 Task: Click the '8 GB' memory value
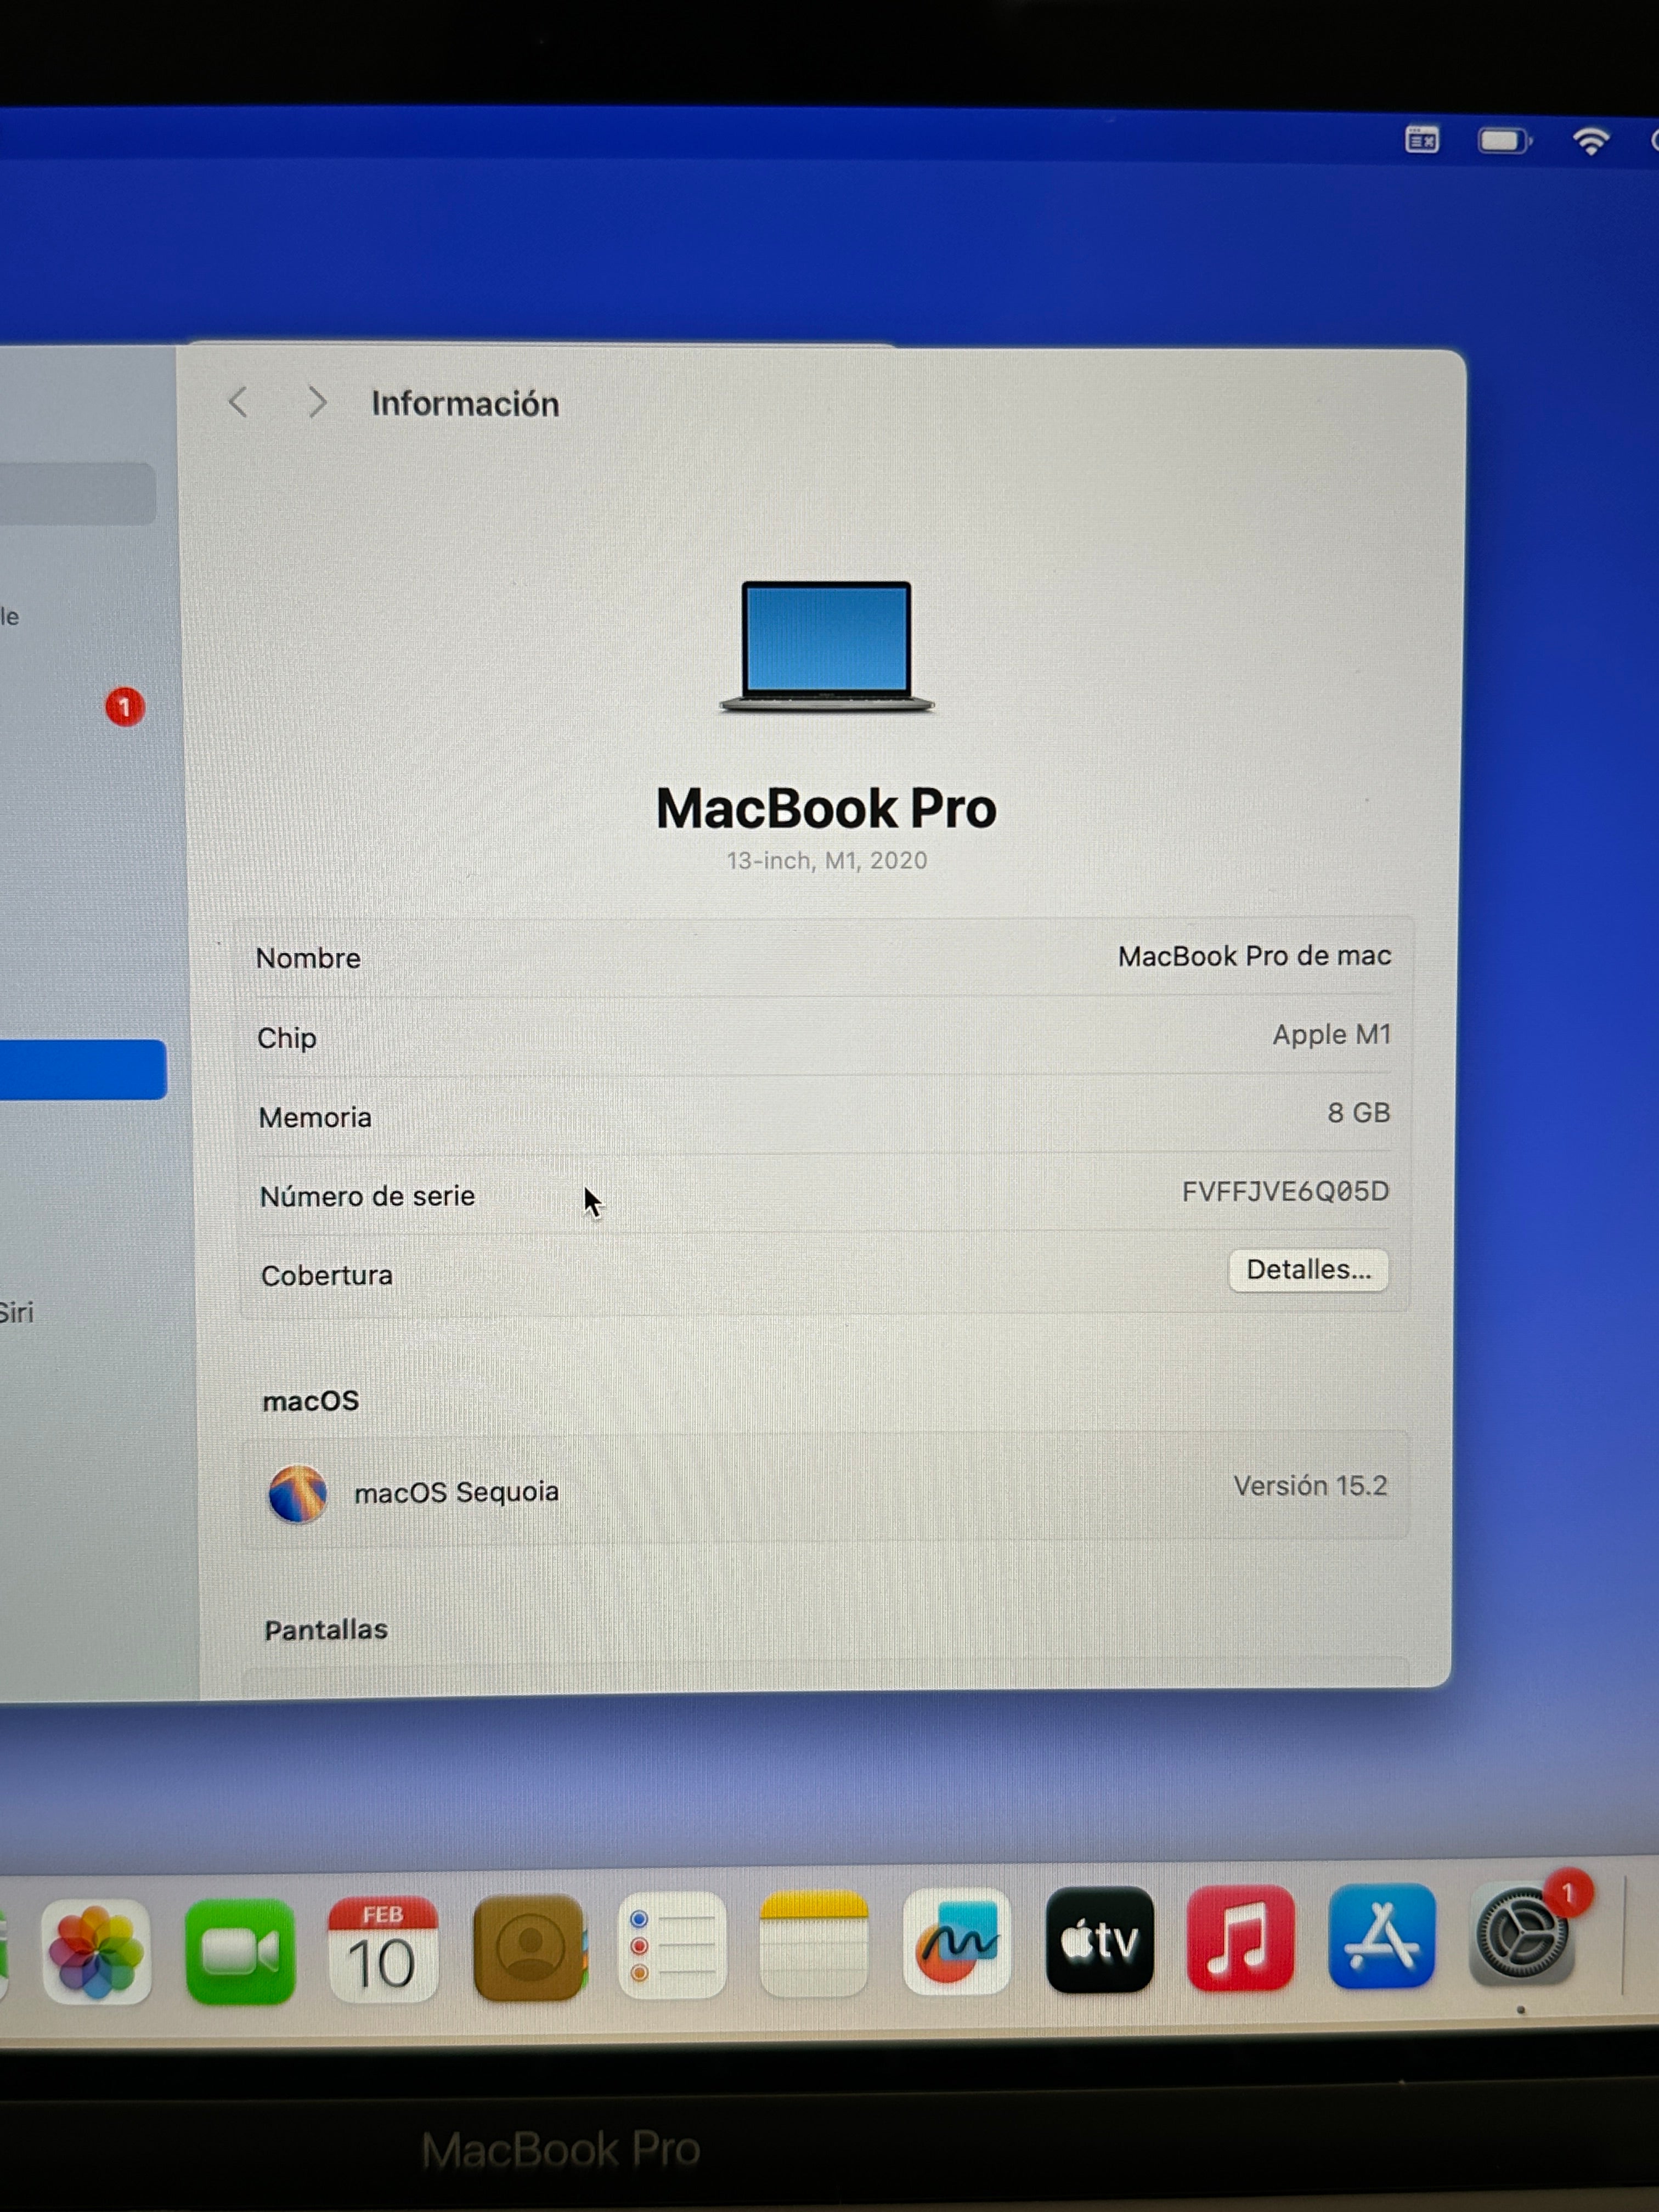[1358, 1113]
